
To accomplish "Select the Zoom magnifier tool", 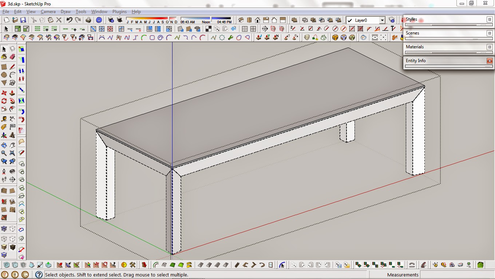I will click(4, 153).
